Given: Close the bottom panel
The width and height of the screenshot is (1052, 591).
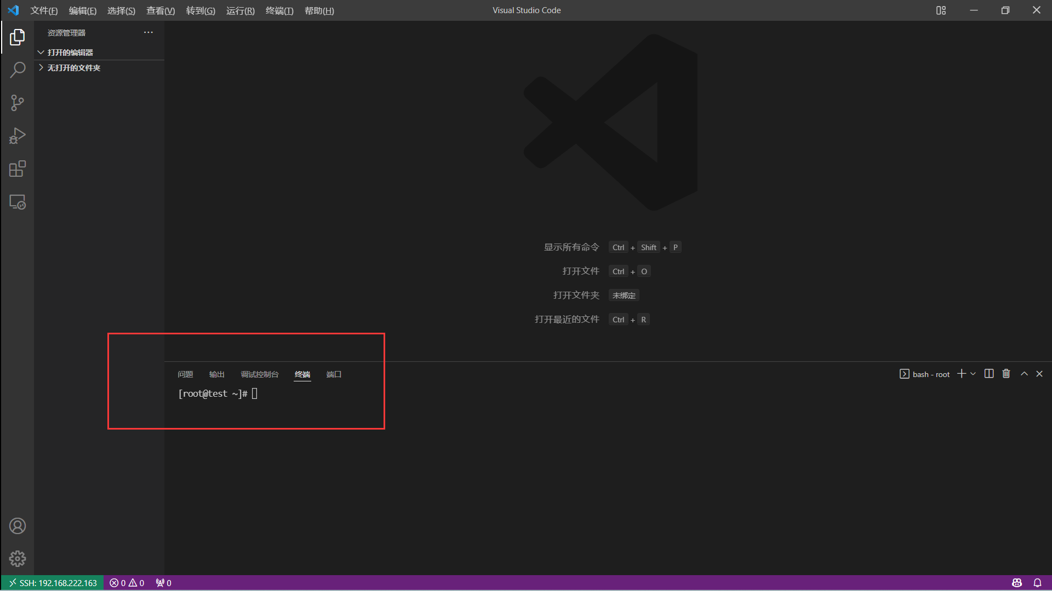Looking at the screenshot, I should (1039, 374).
